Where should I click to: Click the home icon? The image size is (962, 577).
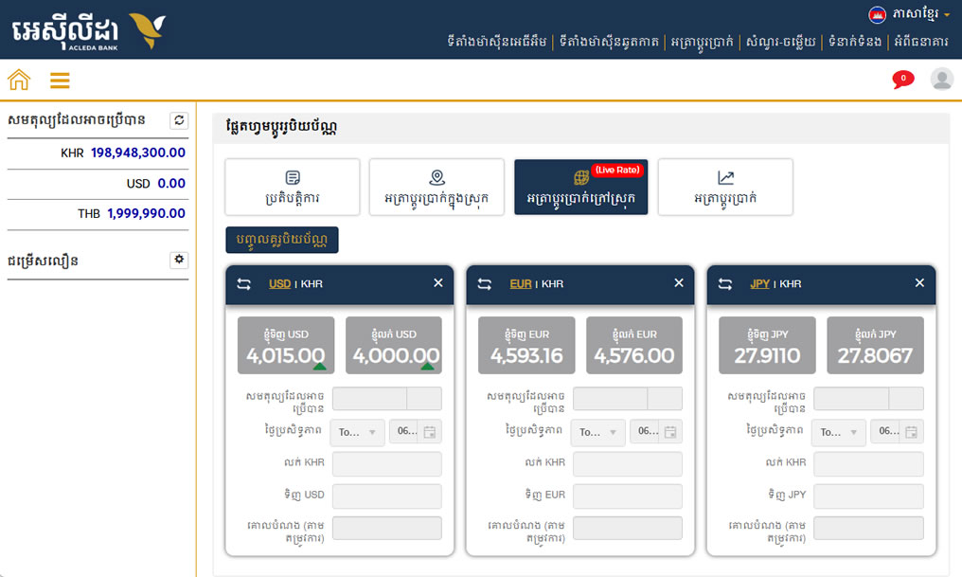tap(19, 80)
